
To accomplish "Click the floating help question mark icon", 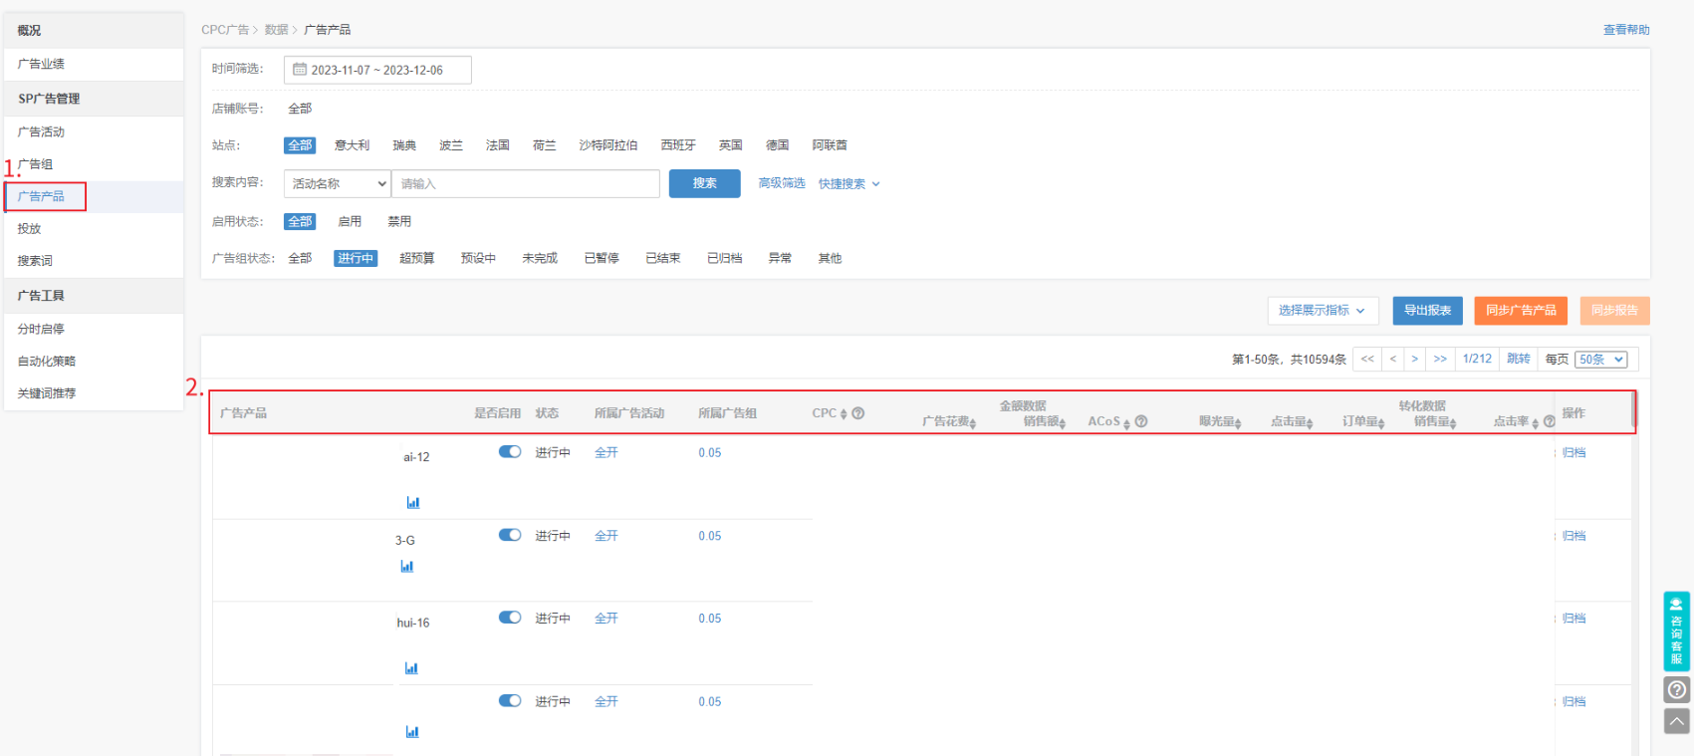I will (x=1677, y=689).
